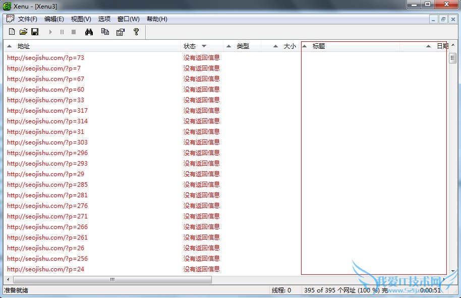Select row http://seojishu.com/?p=314
The height and width of the screenshot is (298, 461).
pyautogui.click(x=47, y=121)
